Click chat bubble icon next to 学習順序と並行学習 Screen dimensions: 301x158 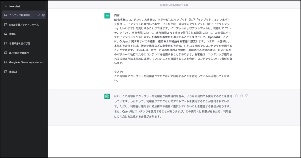(x=6, y=43)
